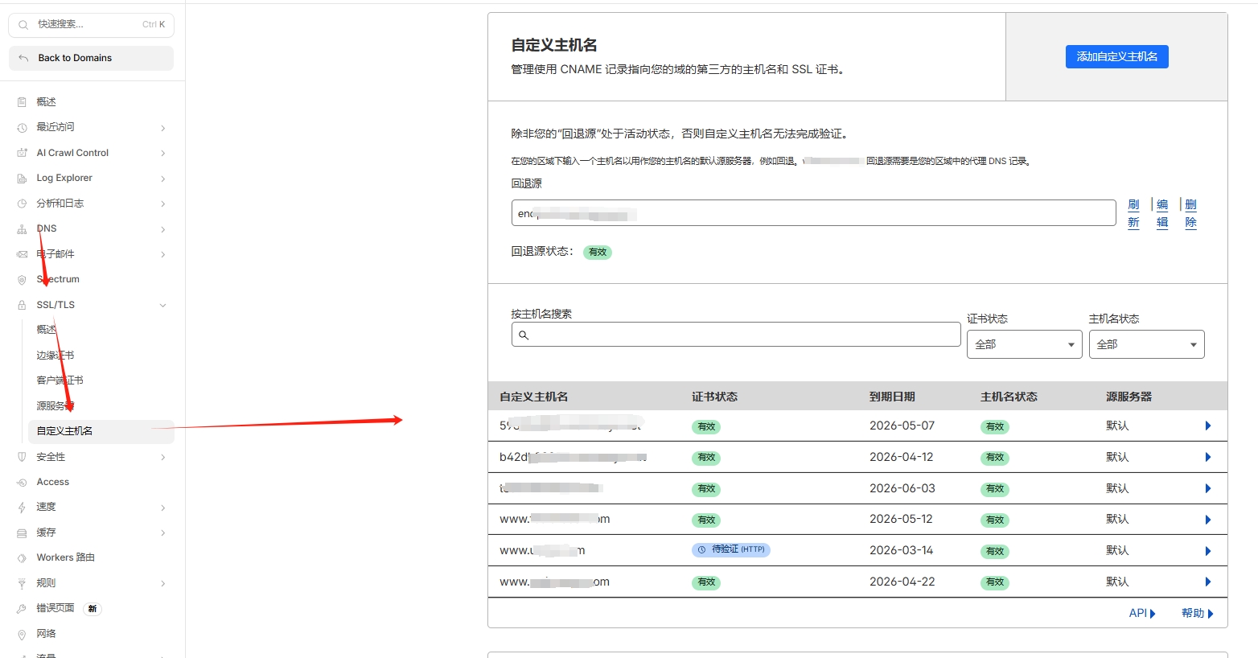Click 添加自定义主机名 button
The image size is (1258, 658).
click(1116, 56)
